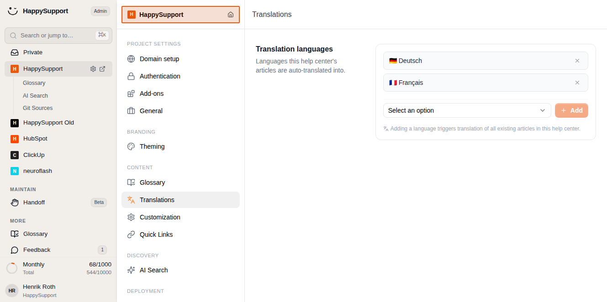Select AI Search under HappySupport project
607x302 pixels.
coord(35,96)
